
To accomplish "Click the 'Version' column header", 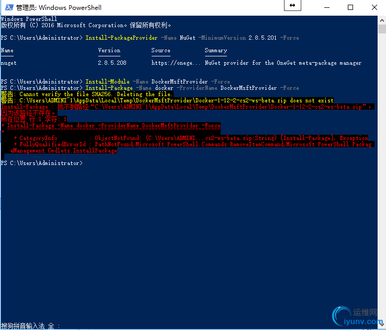I will (x=109, y=50).
